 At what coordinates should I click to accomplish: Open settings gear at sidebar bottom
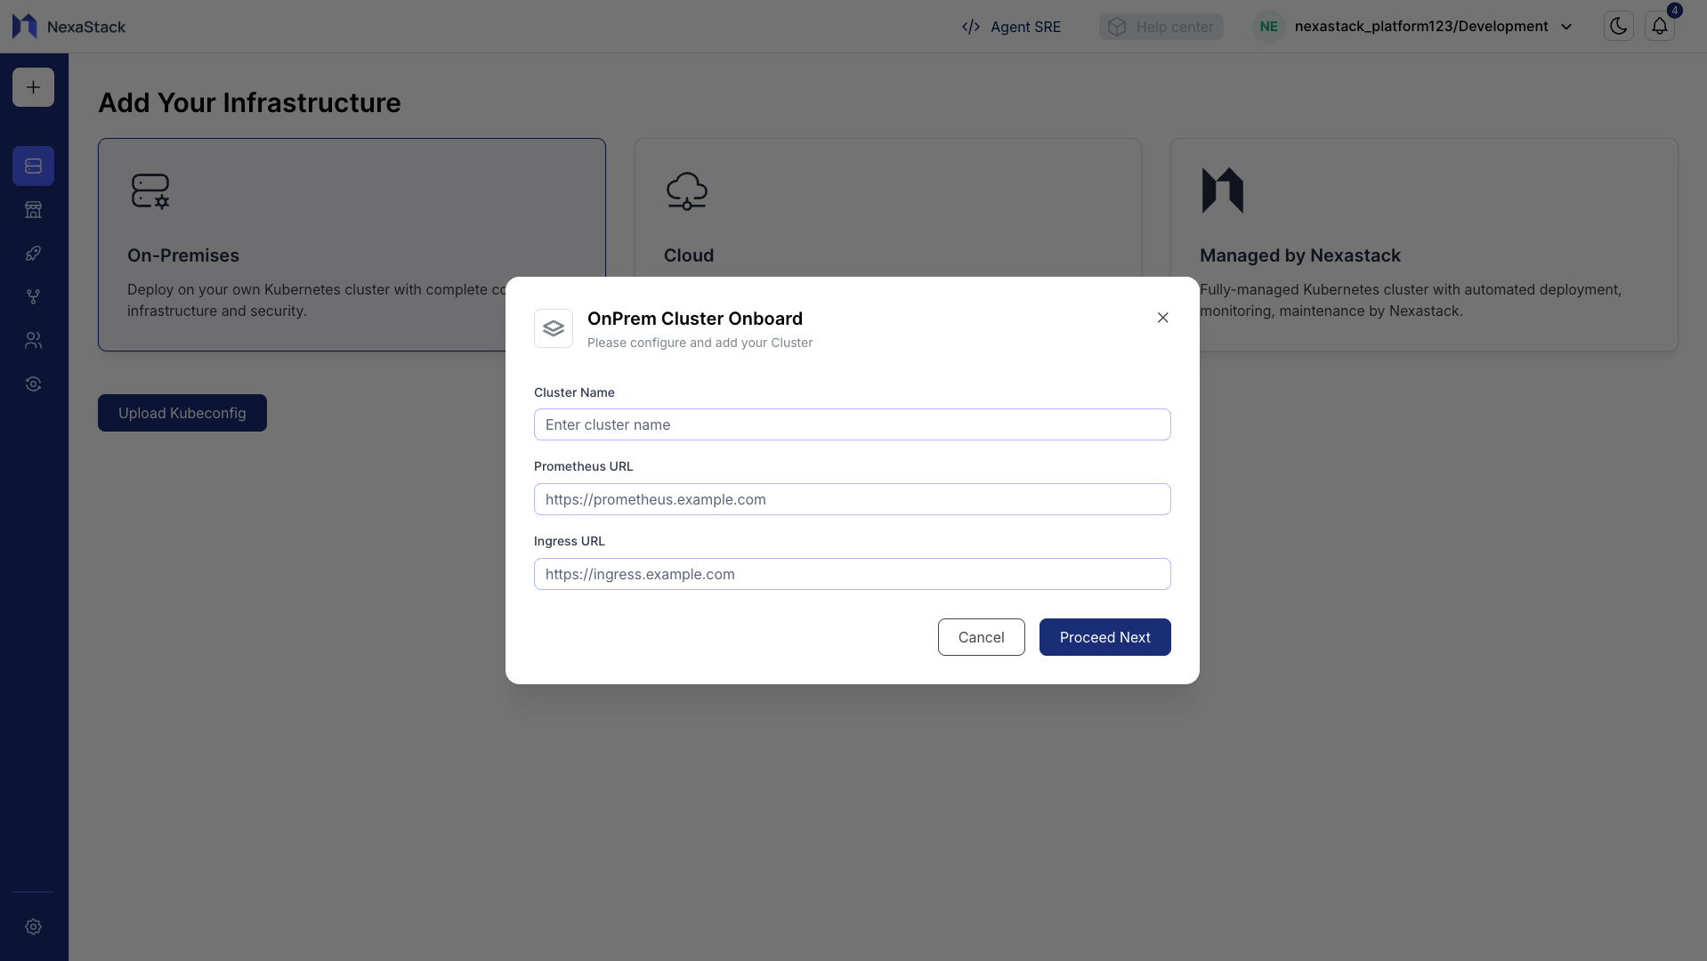33,927
